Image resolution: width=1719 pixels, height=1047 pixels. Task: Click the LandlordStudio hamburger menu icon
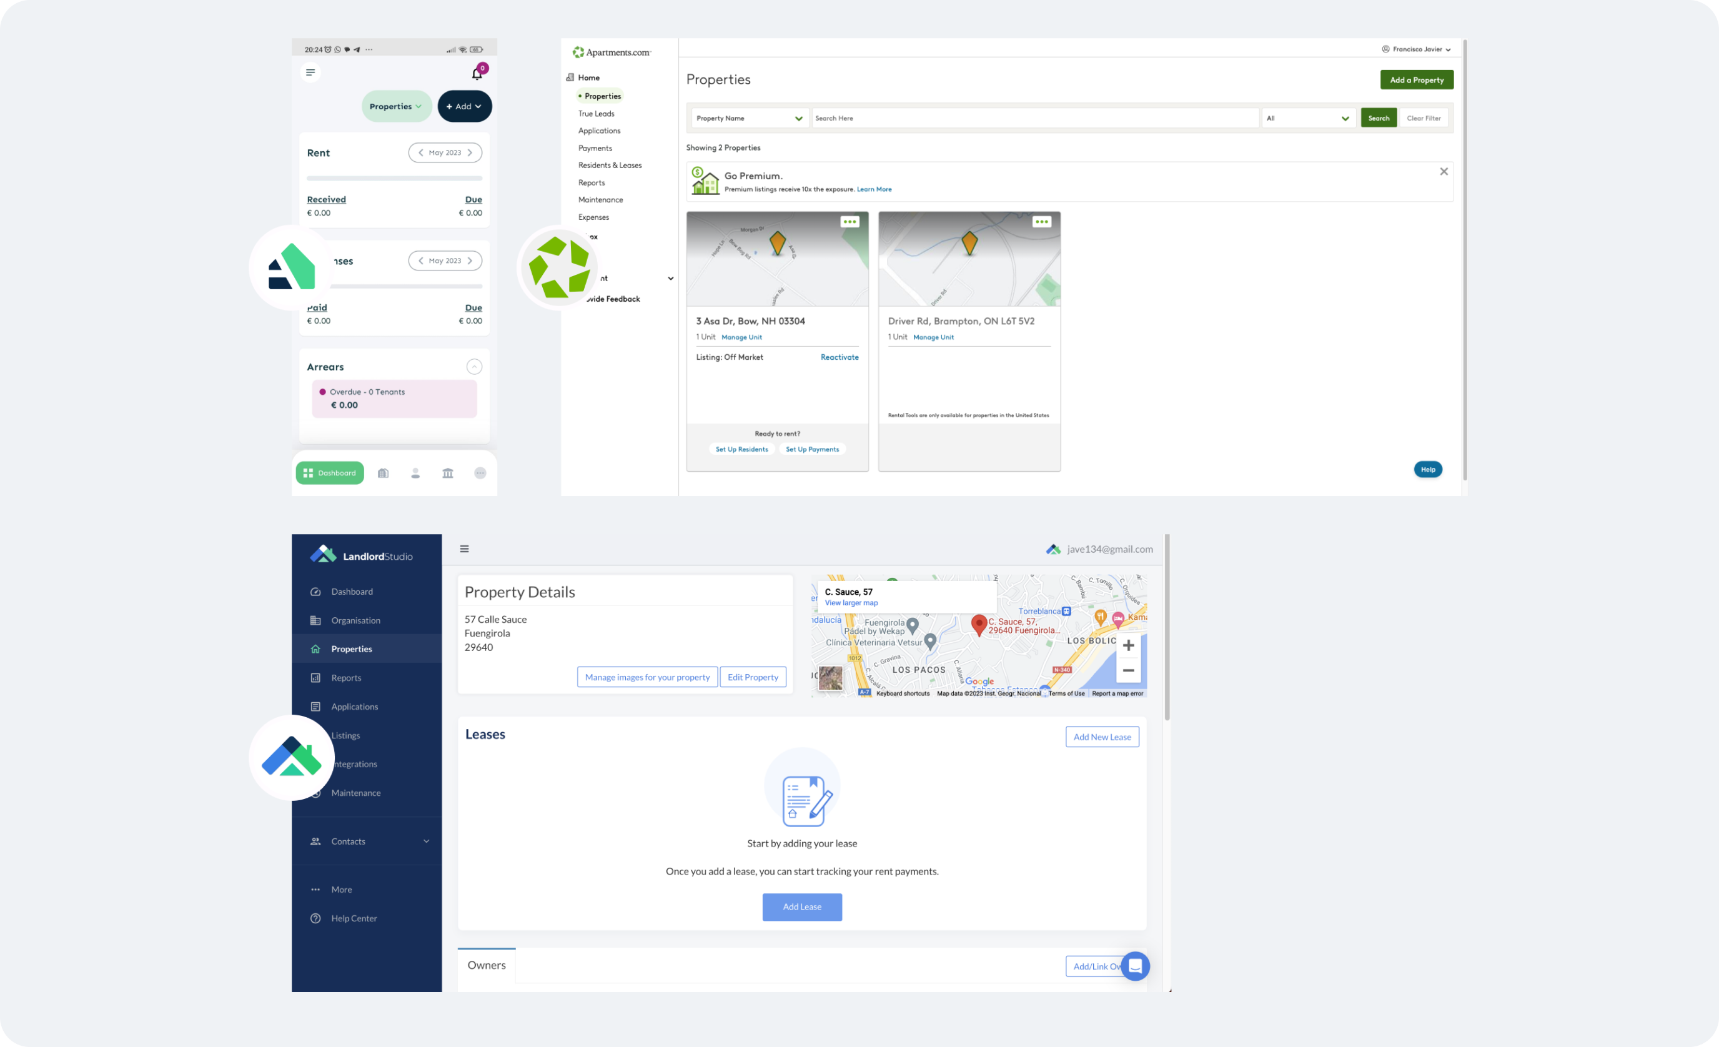[x=465, y=549]
